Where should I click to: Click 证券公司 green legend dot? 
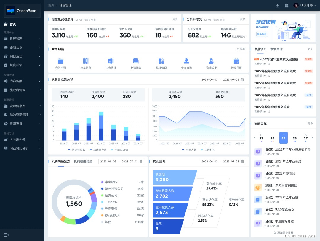[102, 196]
